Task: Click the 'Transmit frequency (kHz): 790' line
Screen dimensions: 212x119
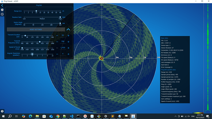Action: pos(171,91)
